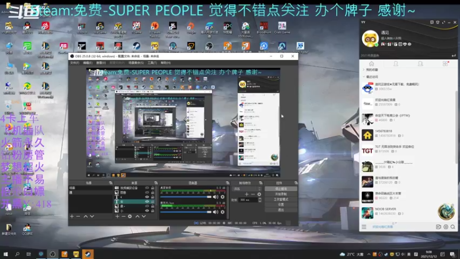Screen dimensions: 460x259
Task: Open Bloodhunt desktop shortcut
Action: pyautogui.click(x=264, y=28)
